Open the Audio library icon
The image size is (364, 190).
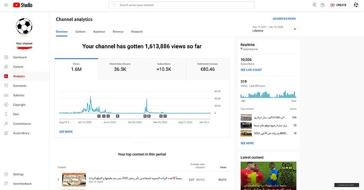[6, 133]
